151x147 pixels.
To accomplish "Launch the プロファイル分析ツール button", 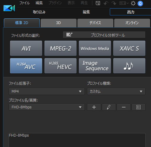I will pos(104,35).
